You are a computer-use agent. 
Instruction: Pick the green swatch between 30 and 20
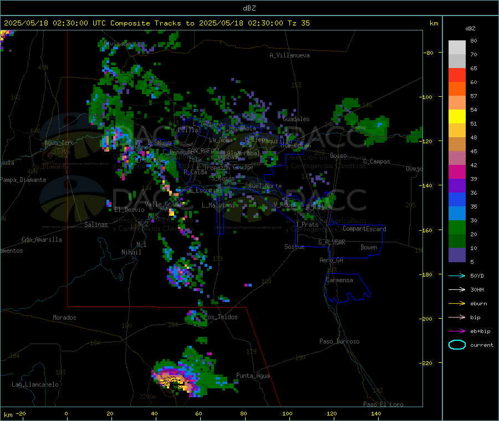(x=457, y=227)
